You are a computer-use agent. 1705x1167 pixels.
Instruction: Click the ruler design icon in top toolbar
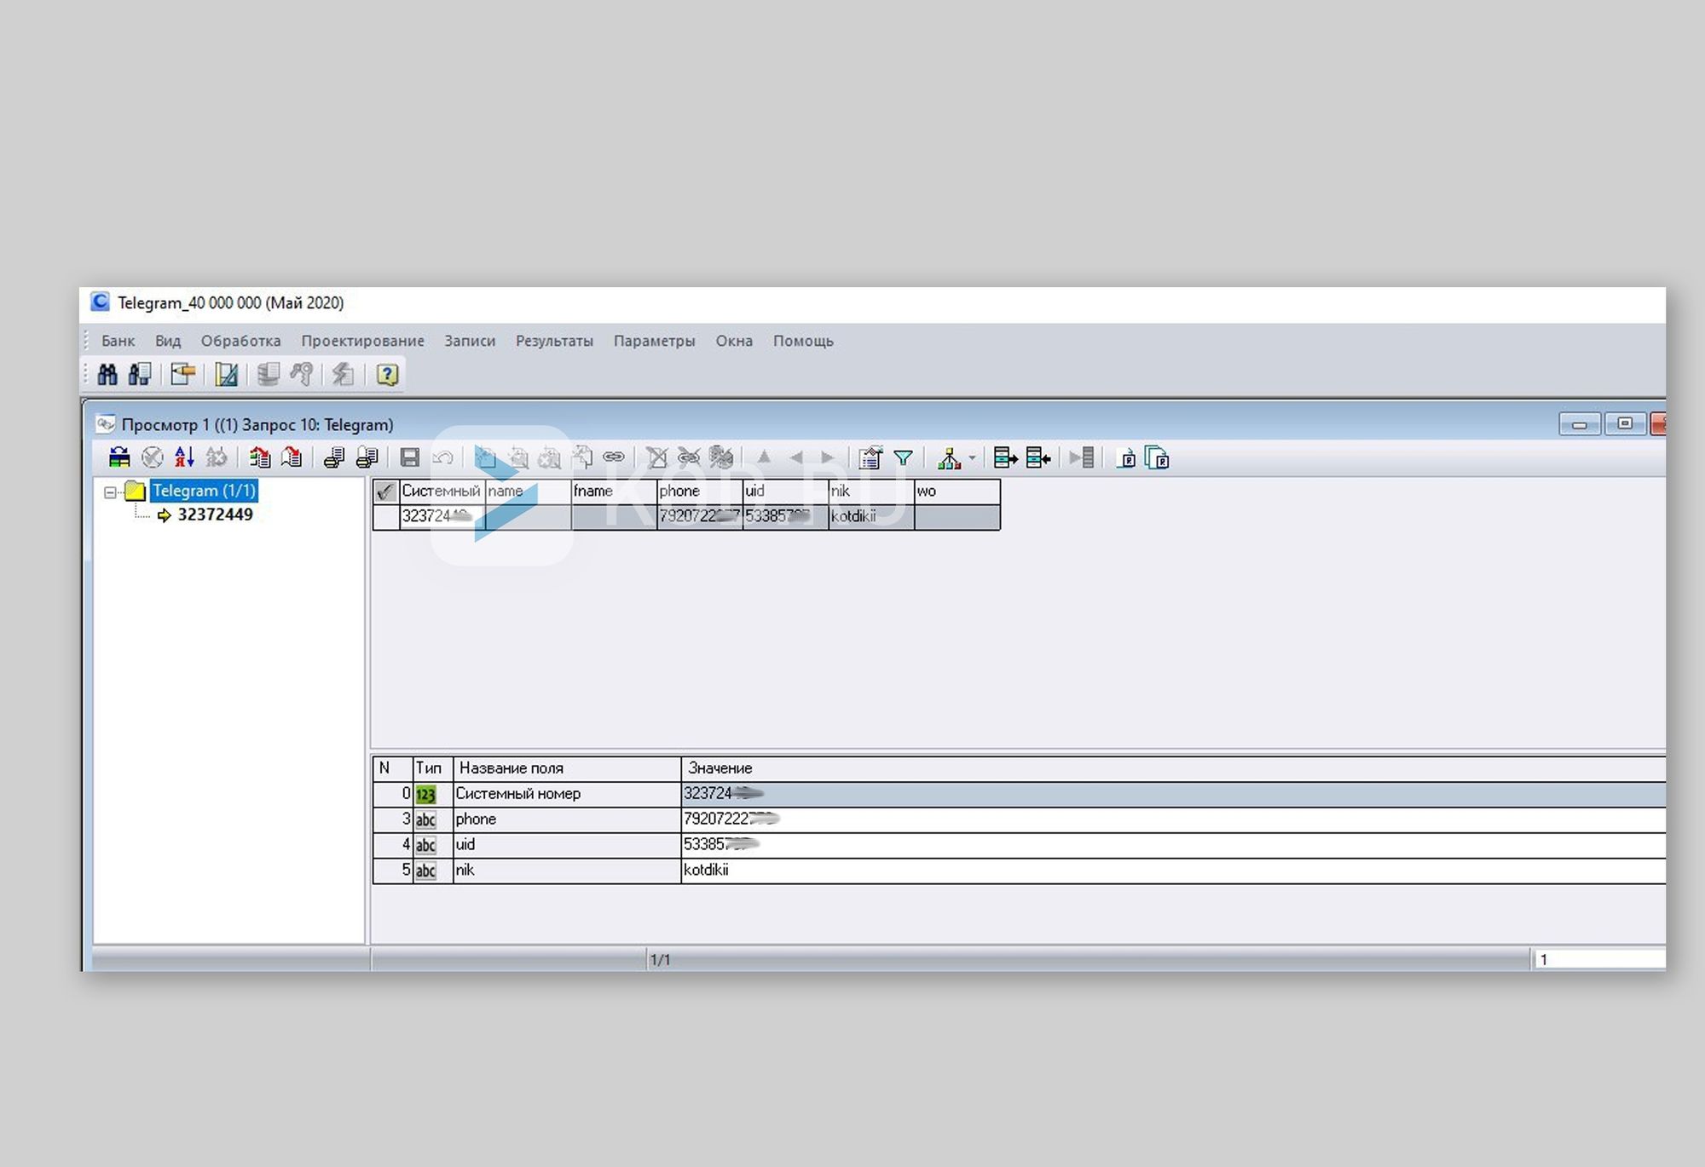pyautogui.click(x=226, y=374)
